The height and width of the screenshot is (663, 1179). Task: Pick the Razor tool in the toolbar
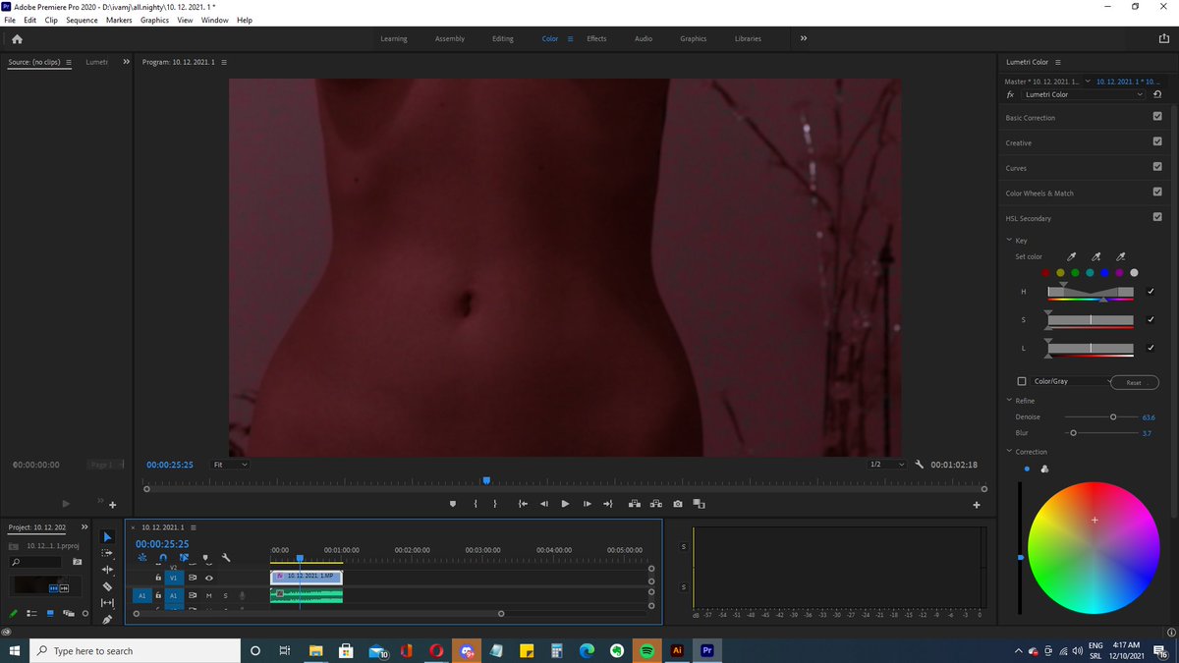pyautogui.click(x=108, y=586)
